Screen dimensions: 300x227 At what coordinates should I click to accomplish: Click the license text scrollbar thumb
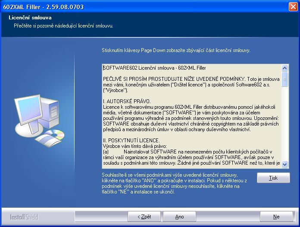(284, 79)
